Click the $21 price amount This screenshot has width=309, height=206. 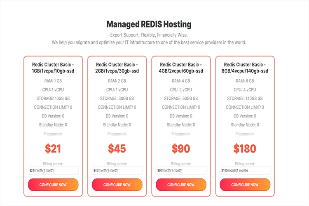point(53,148)
